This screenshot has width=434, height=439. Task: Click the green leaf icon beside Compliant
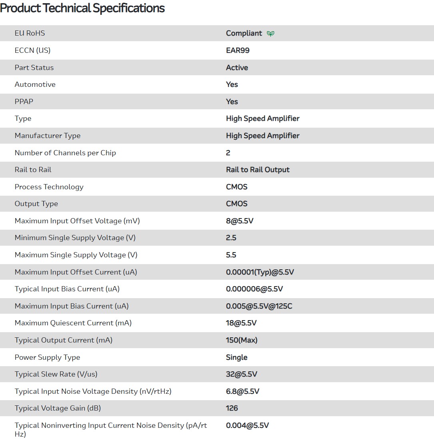(x=271, y=34)
